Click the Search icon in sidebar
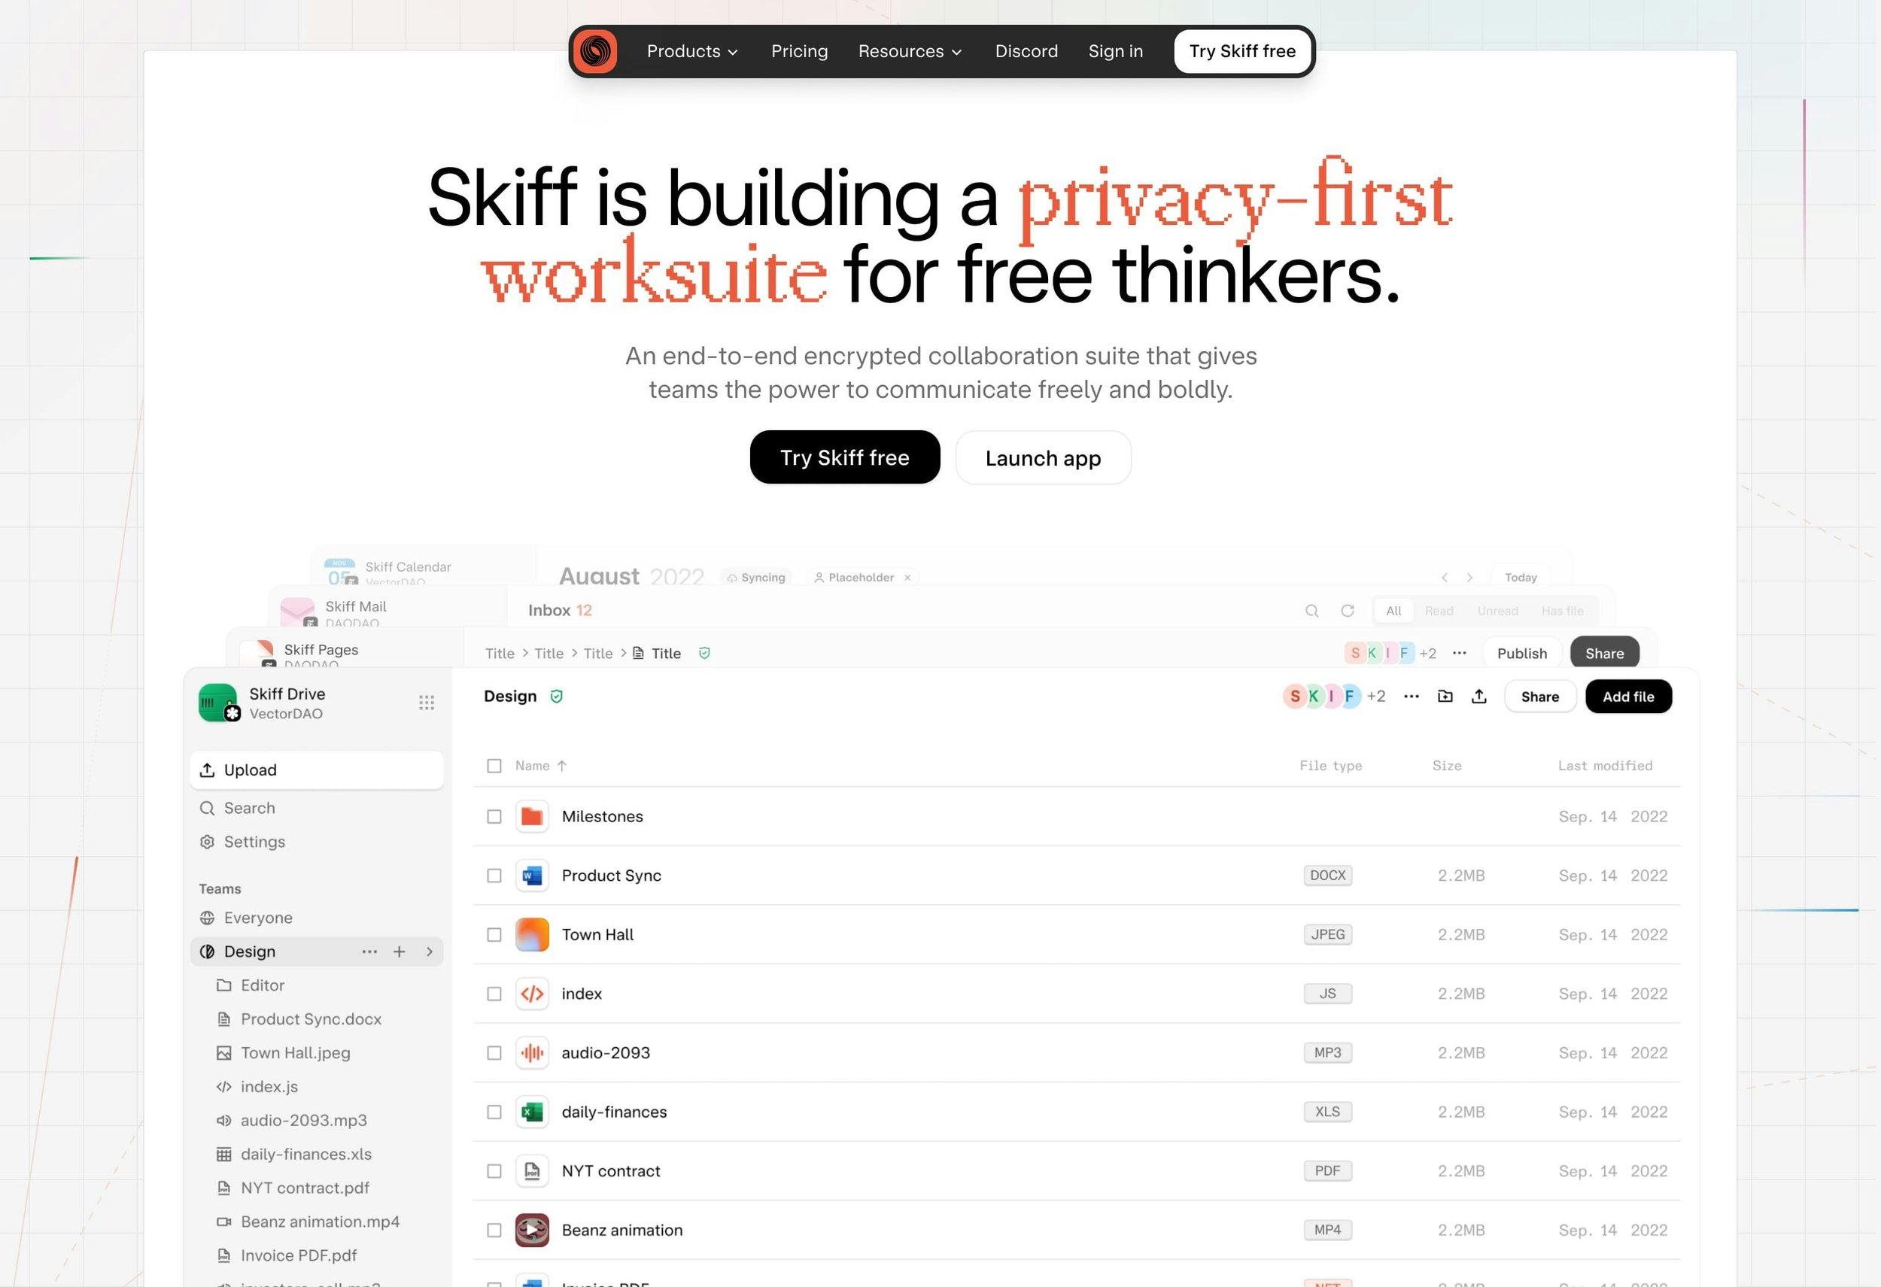 pyautogui.click(x=207, y=807)
